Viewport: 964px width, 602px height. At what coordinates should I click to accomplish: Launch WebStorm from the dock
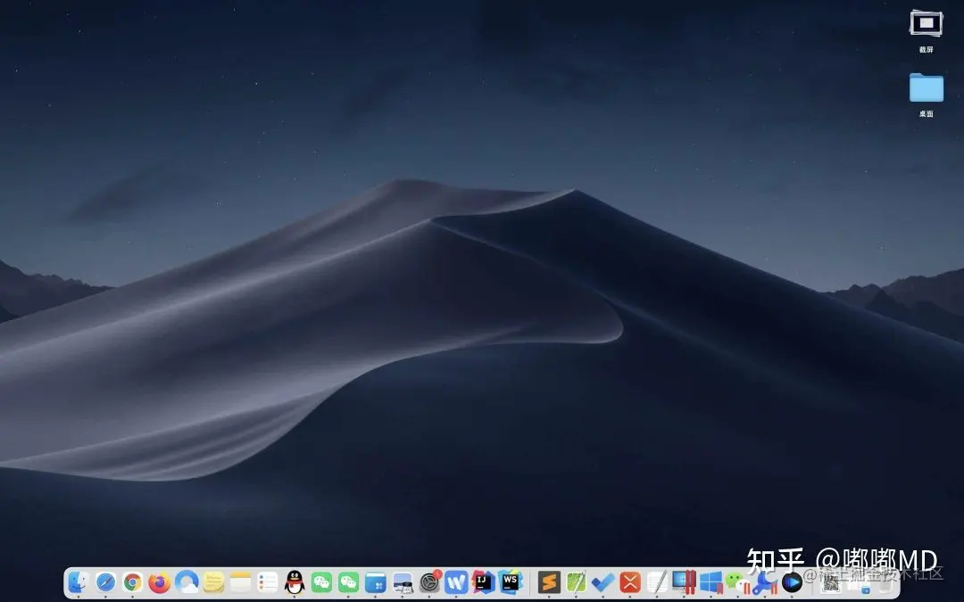tap(511, 581)
